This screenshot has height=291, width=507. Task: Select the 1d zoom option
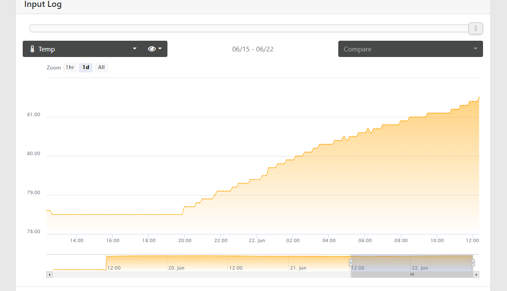click(86, 67)
